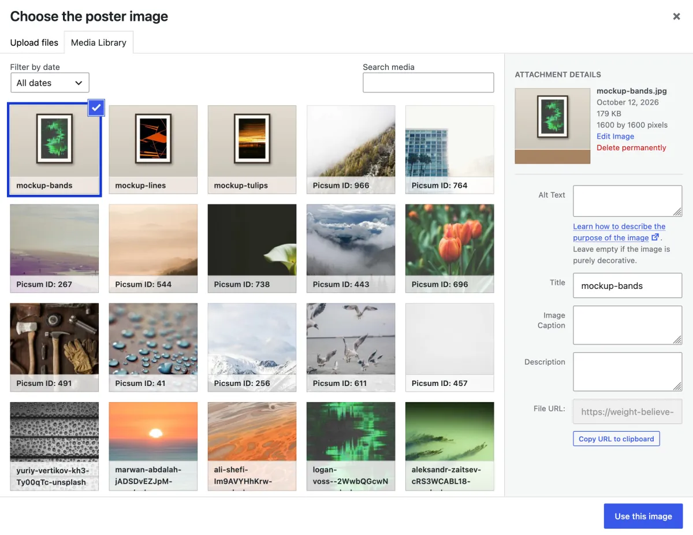The height and width of the screenshot is (535, 693).
Task: Focus the Image Caption textarea
Action: [x=627, y=325]
